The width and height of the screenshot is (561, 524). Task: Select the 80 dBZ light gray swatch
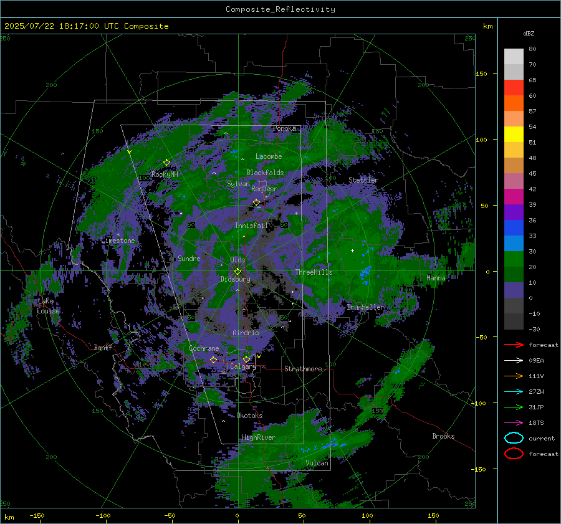[514, 56]
